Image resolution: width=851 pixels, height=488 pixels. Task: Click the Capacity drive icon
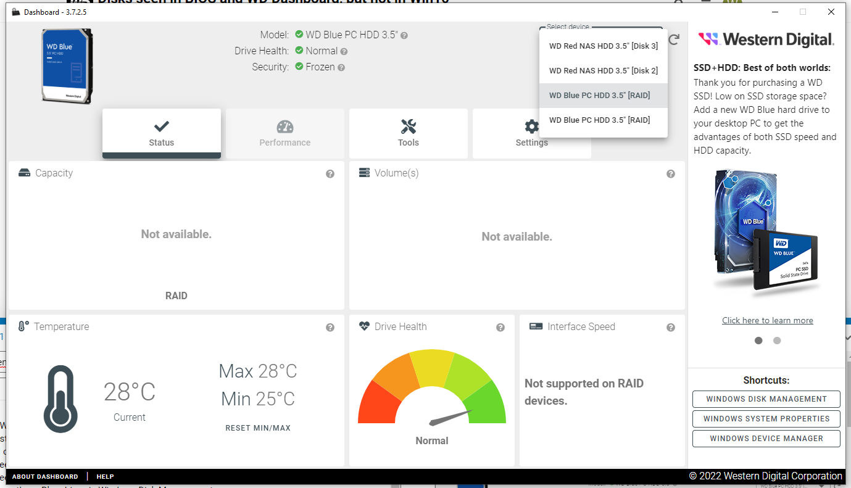(25, 173)
